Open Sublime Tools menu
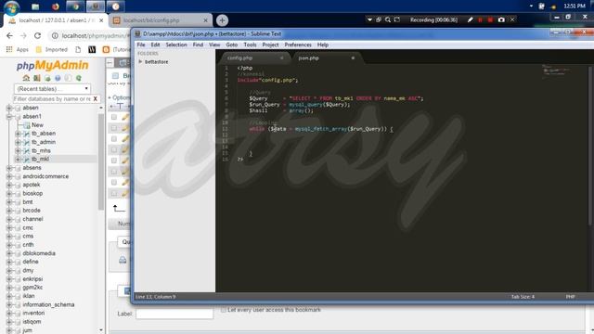 [250, 45]
